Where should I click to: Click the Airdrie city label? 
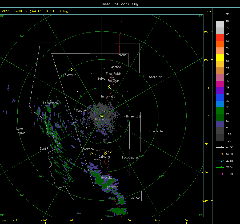(x=105, y=142)
